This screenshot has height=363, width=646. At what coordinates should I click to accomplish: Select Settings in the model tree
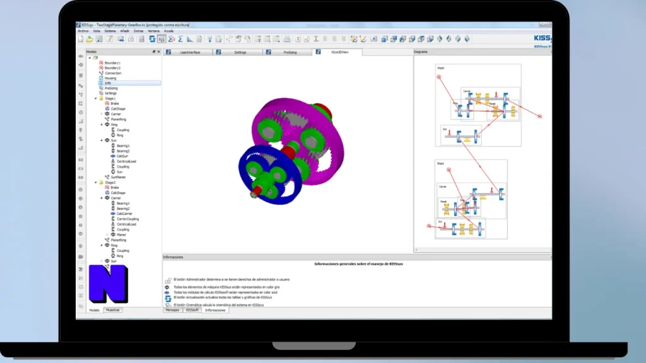pyautogui.click(x=110, y=93)
